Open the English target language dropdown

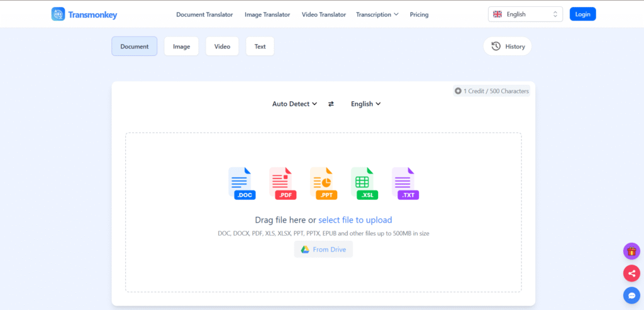[x=366, y=104]
